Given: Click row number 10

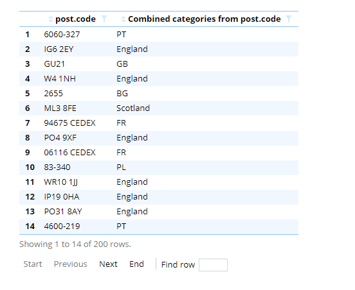Looking at the screenshot, I should coord(30,167).
